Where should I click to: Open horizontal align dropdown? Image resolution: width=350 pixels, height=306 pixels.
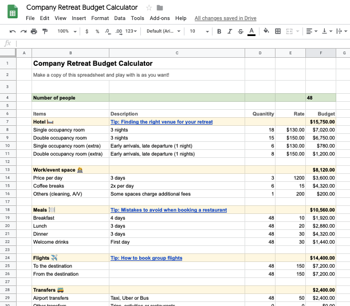point(312,31)
